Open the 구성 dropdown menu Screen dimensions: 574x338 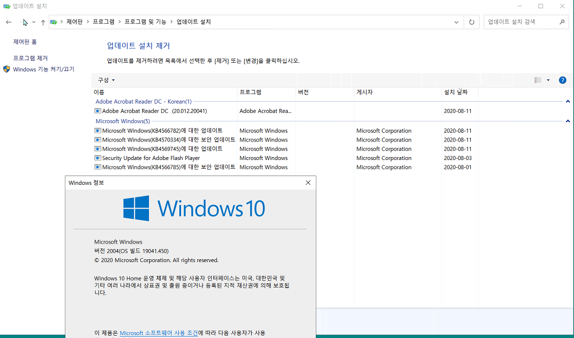[x=106, y=80]
